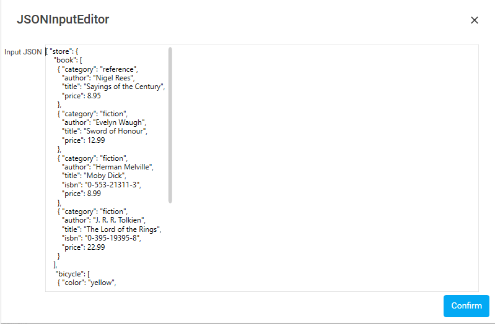Click the Input JSON label
The image size is (495, 324).
23,52
